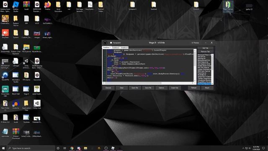268x151 pixels.
Task: Click the Refresh button
Action: [x=193, y=88]
